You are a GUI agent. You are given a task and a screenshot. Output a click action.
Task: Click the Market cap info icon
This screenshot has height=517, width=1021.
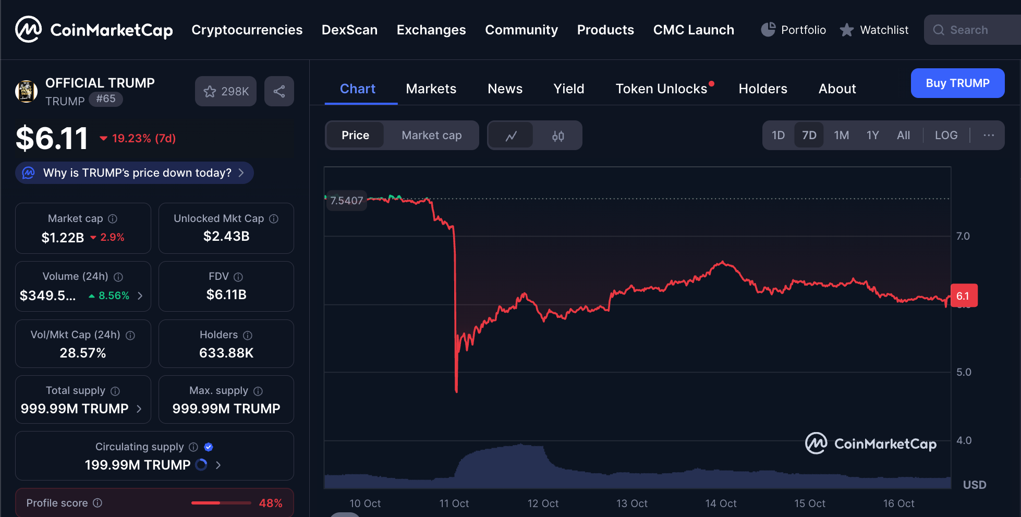point(113,219)
